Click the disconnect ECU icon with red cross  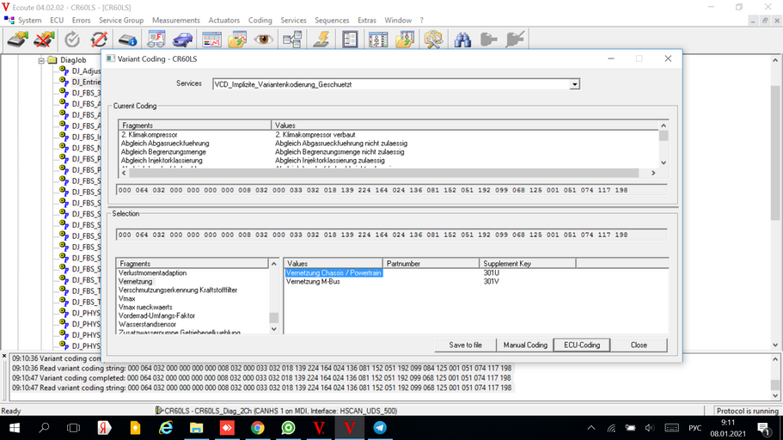click(x=44, y=40)
